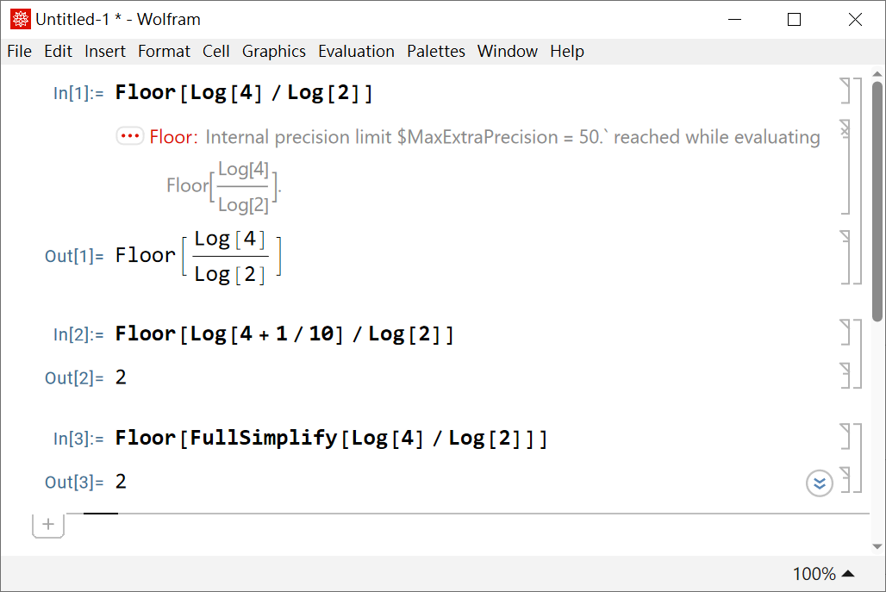The width and height of the screenshot is (886, 592).
Task: Open the Insert menu
Action: pyautogui.click(x=105, y=52)
